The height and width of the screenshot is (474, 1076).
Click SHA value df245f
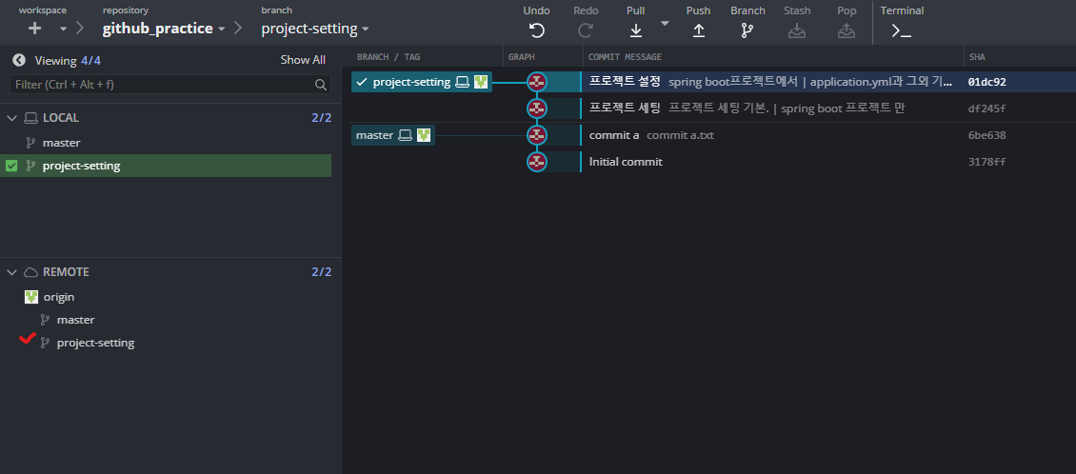[986, 109]
